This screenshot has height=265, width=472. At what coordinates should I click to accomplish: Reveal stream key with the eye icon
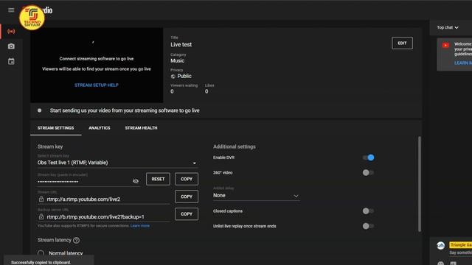pyautogui.click(x=136, y=181)
